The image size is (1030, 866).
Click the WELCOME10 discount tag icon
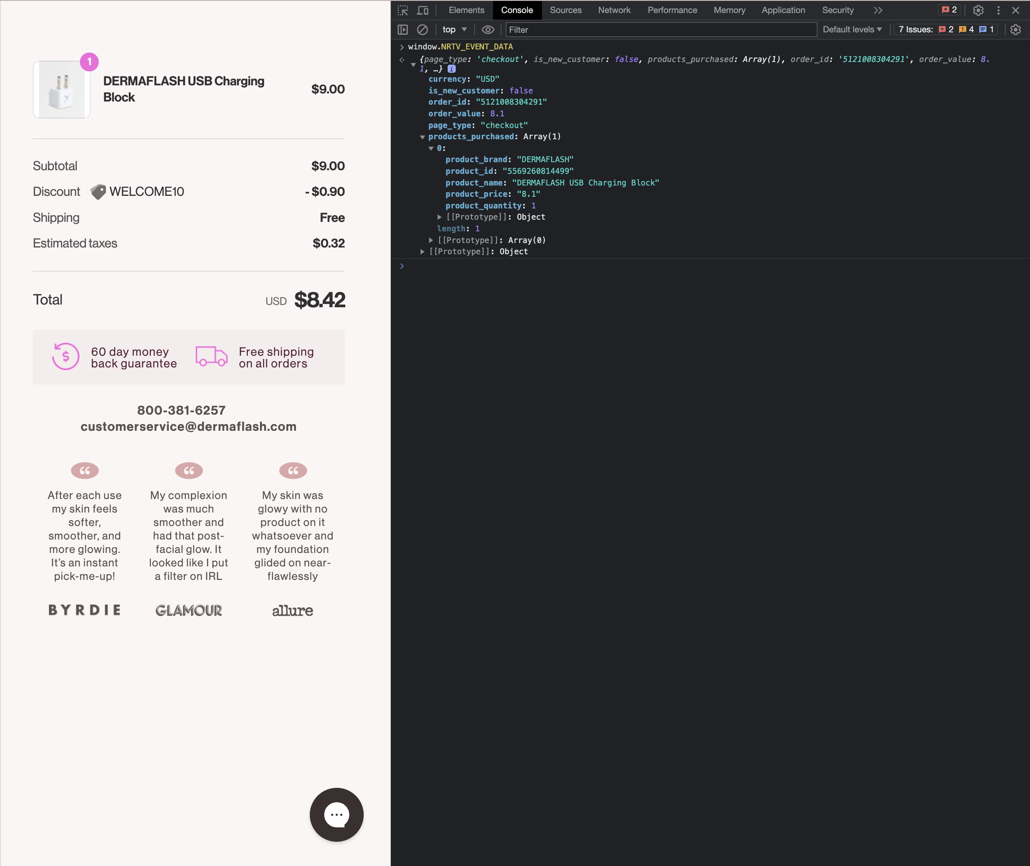point(98,191)
